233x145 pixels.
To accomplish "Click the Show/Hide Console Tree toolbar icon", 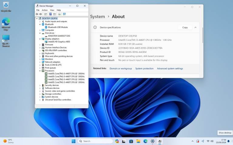I will point(46,14).
